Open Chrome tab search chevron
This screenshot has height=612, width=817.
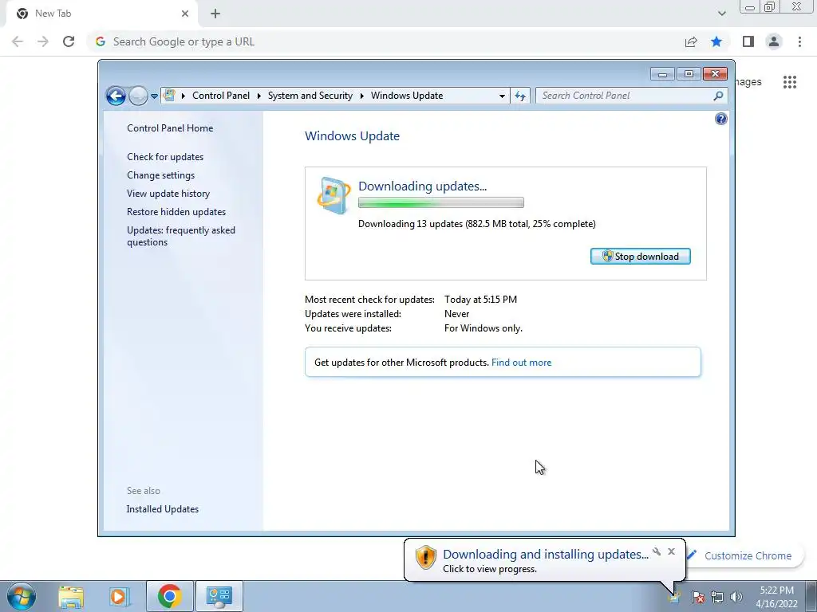[721, 14]
